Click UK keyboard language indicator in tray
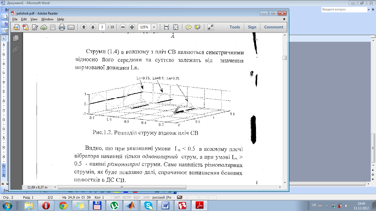376x211 pixels. pyautogui.click(x=314, y=205)
